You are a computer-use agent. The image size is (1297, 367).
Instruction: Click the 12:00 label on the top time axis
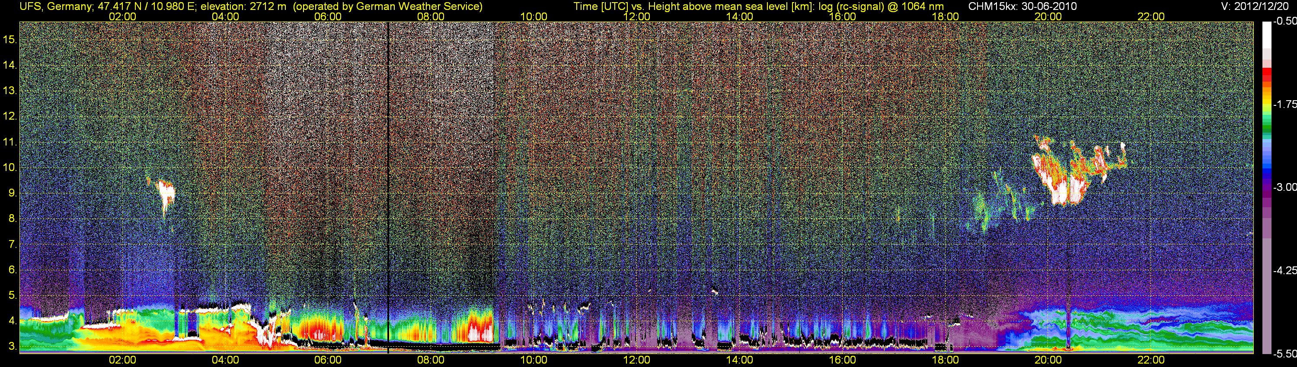pyautogui.click(x=636, y=16)
